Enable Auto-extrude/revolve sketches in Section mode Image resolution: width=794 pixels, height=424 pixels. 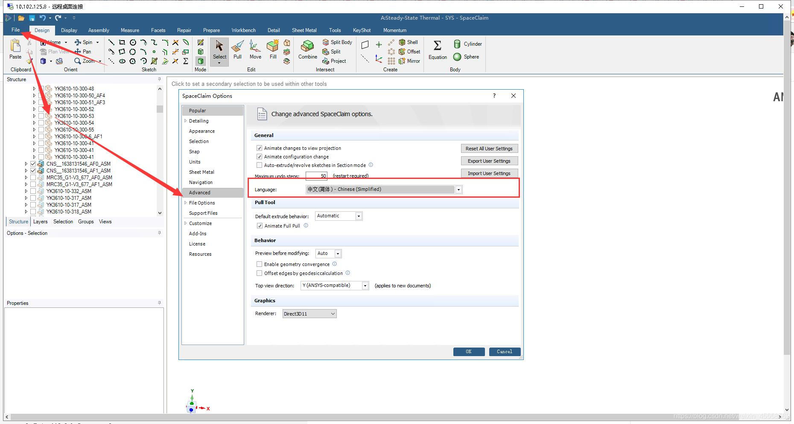click(259, 165)
